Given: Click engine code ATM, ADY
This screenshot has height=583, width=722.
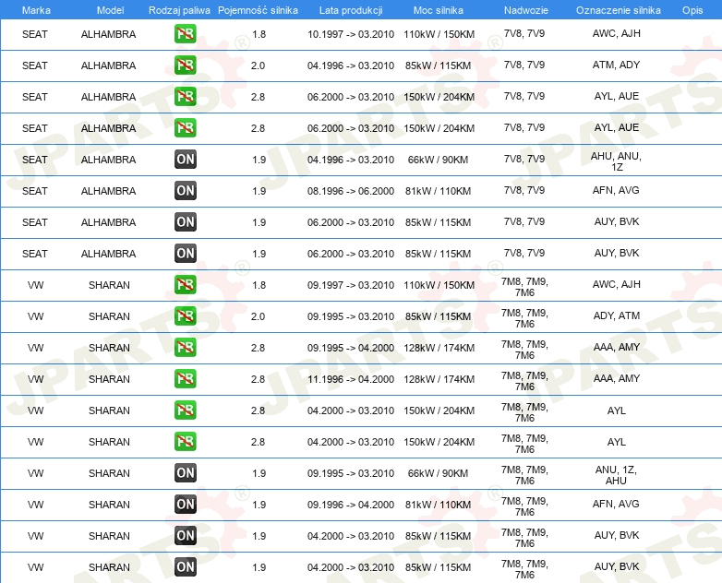Looking at the screenshot, I should [616, 65].
